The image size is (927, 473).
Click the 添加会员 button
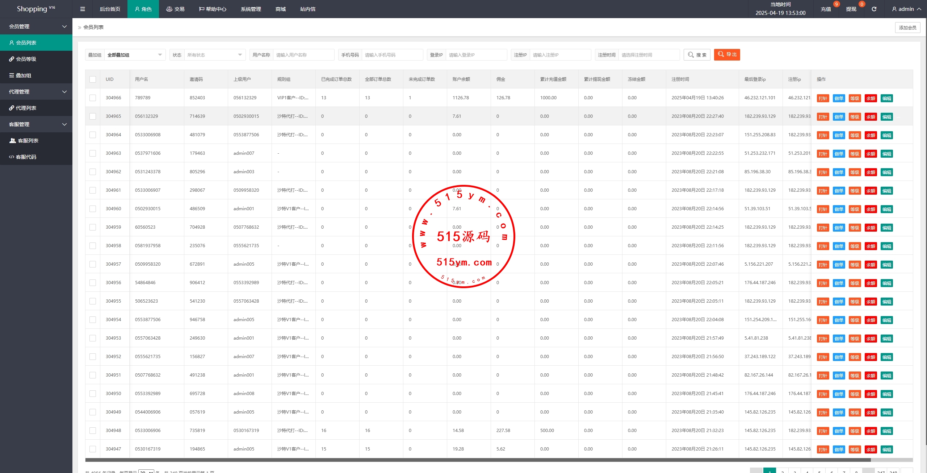coord(907,28)
